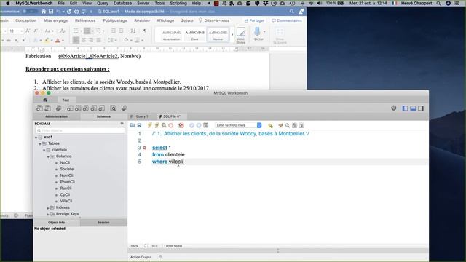Image resolution: width=466 pixels, height=262 pixels.
Task: Expand the Foreign Keys node
Action: (48, 214)
